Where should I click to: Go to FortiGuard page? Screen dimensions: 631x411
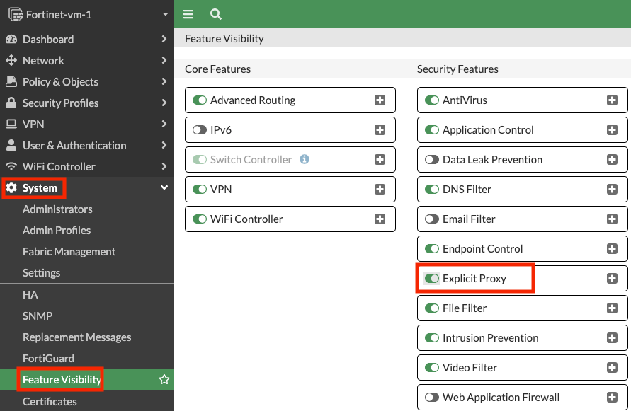48,359
